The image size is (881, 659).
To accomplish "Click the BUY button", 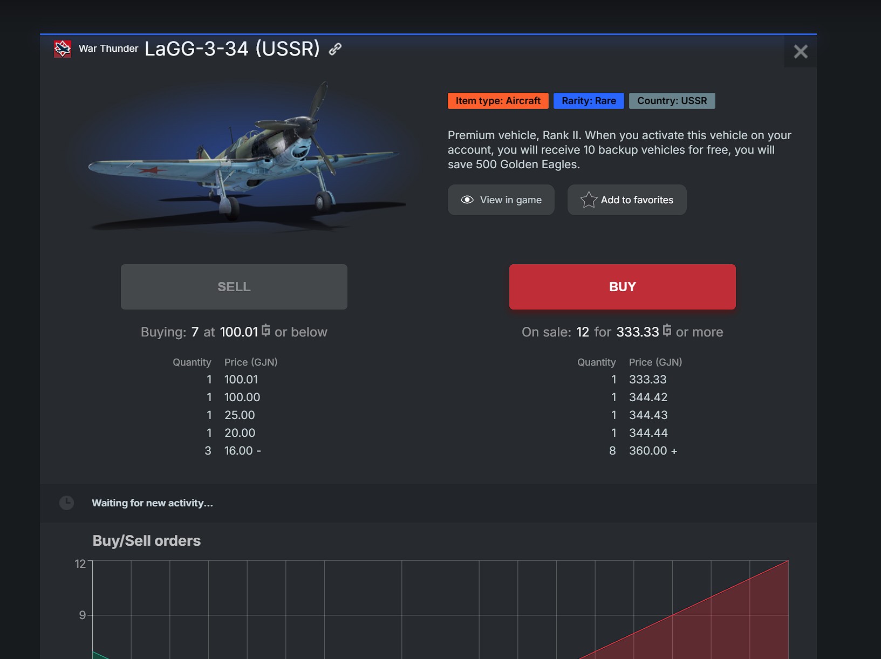I will 623,287.
